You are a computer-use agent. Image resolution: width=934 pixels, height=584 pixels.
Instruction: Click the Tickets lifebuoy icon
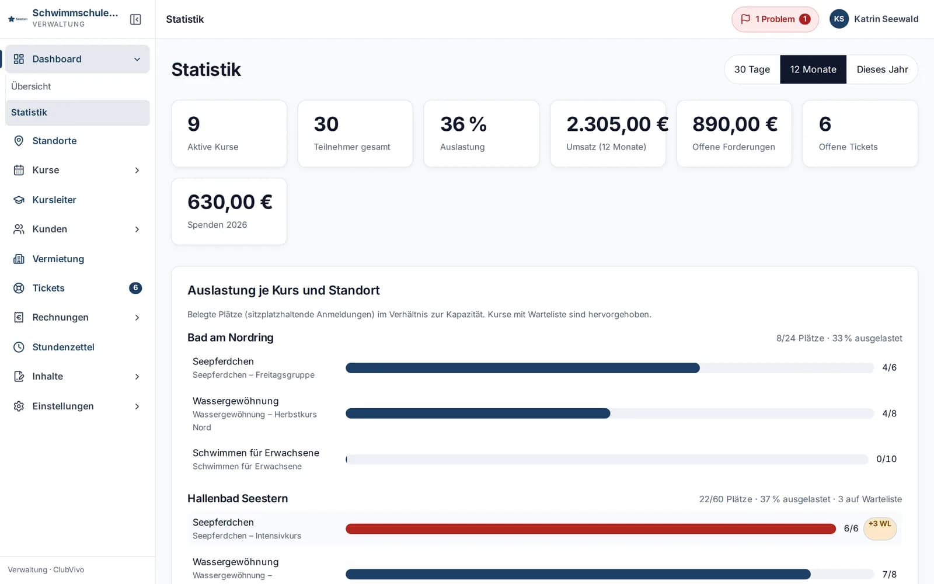tap(19, 288)
